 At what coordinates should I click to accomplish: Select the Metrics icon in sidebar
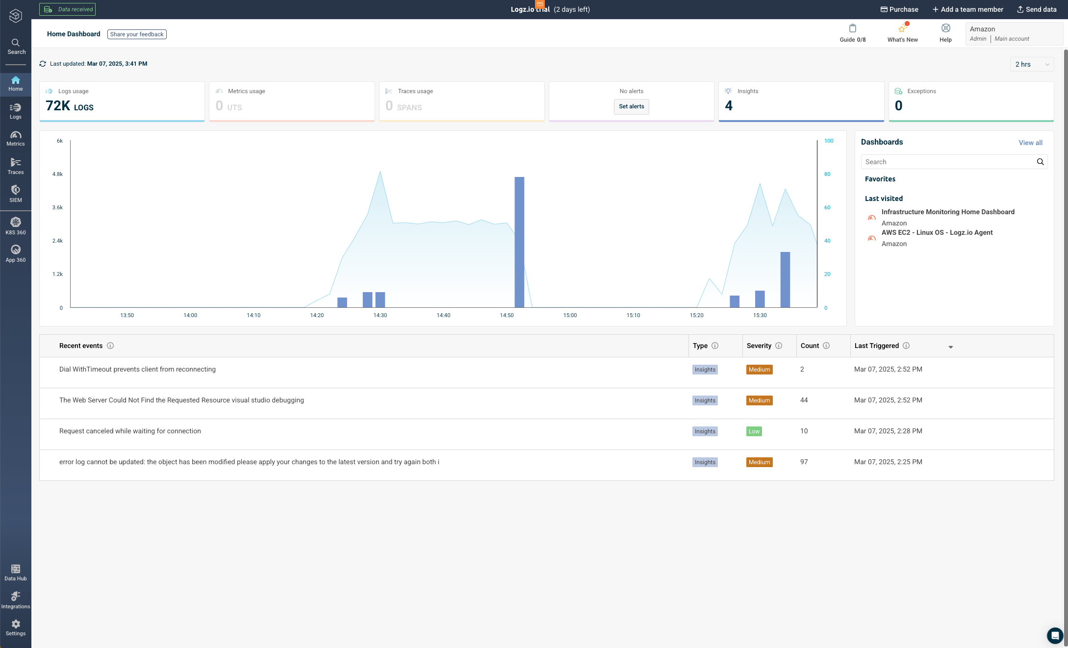point(16,139)
